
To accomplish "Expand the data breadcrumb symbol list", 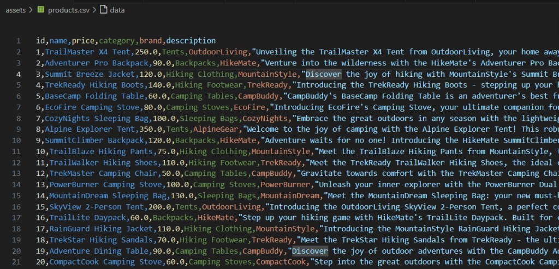I will (x=116, y=10).
